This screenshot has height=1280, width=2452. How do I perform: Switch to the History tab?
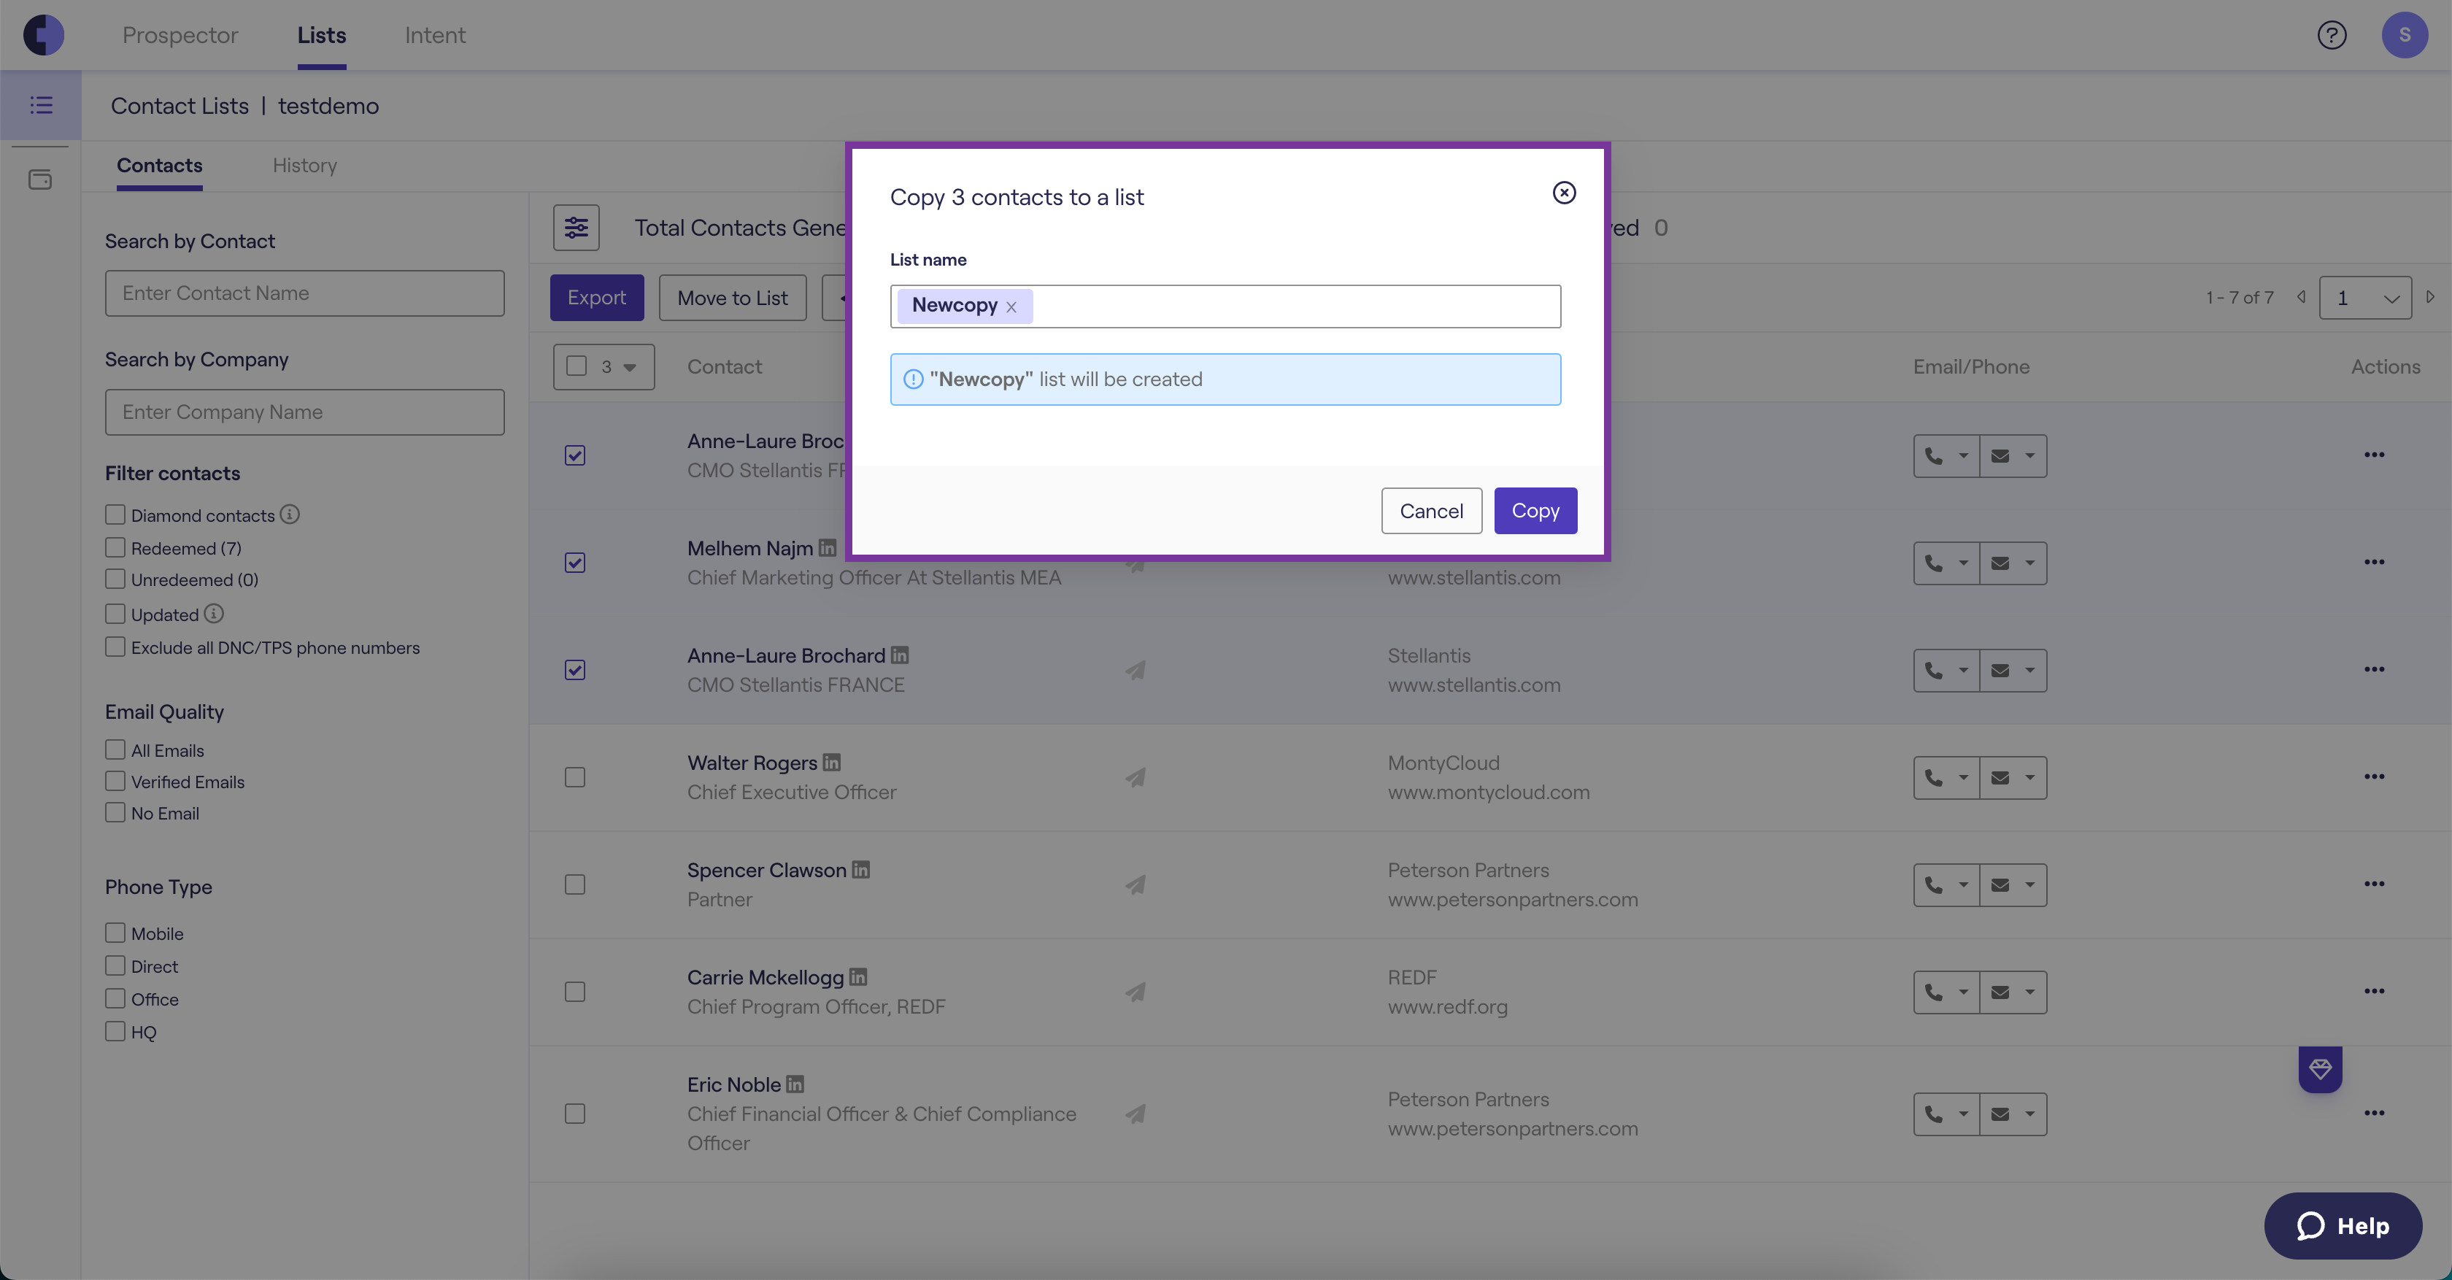pyautogui.click(x=304, y=166)
